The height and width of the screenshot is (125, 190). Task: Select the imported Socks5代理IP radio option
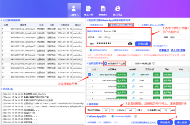pyautogui.click(x=140, y=25)
